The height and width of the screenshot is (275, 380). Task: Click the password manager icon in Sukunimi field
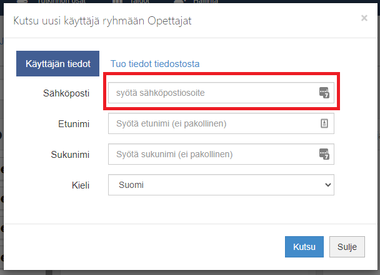[323, 154]
